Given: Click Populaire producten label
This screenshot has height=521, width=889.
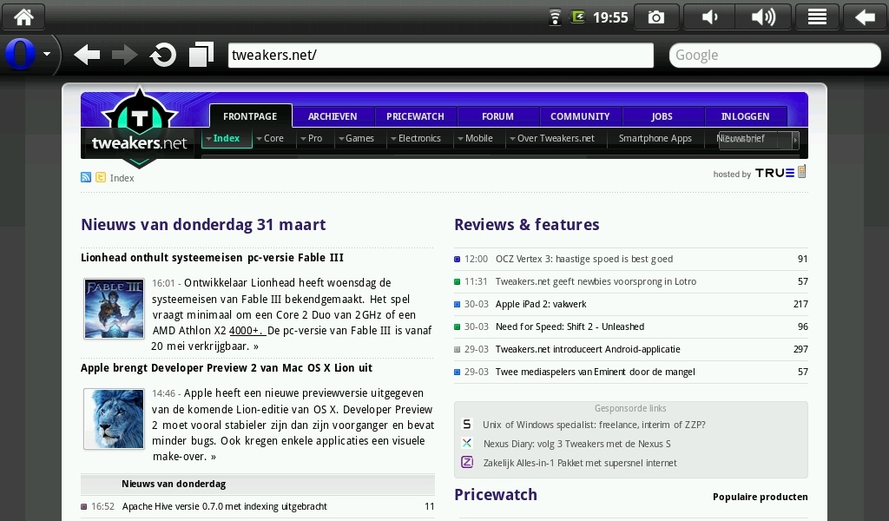Looking at the screenshot, I should 761,497.
